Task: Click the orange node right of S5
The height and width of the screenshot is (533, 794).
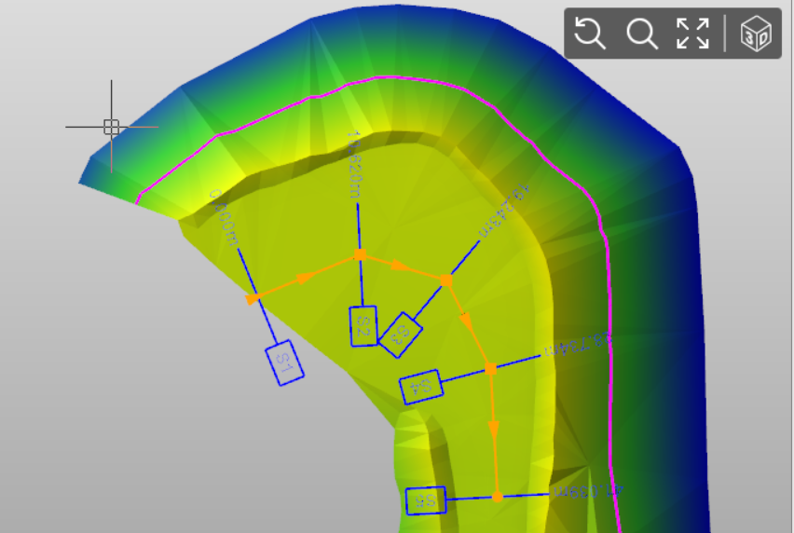Action: click(x=498, y=497)
